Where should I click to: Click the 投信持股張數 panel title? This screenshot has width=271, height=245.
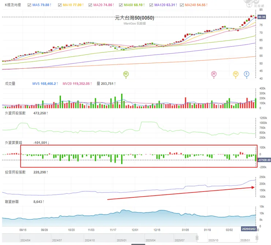15,172
